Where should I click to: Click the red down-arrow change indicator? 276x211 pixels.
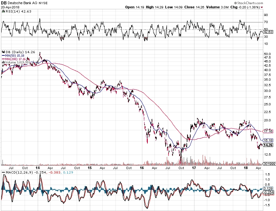tap(262, 7)
